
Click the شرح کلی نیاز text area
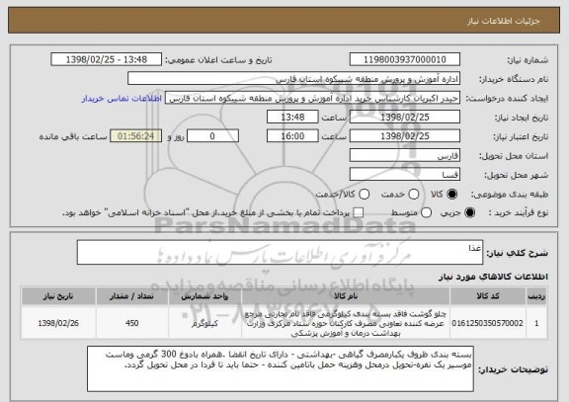click(280, 252)
